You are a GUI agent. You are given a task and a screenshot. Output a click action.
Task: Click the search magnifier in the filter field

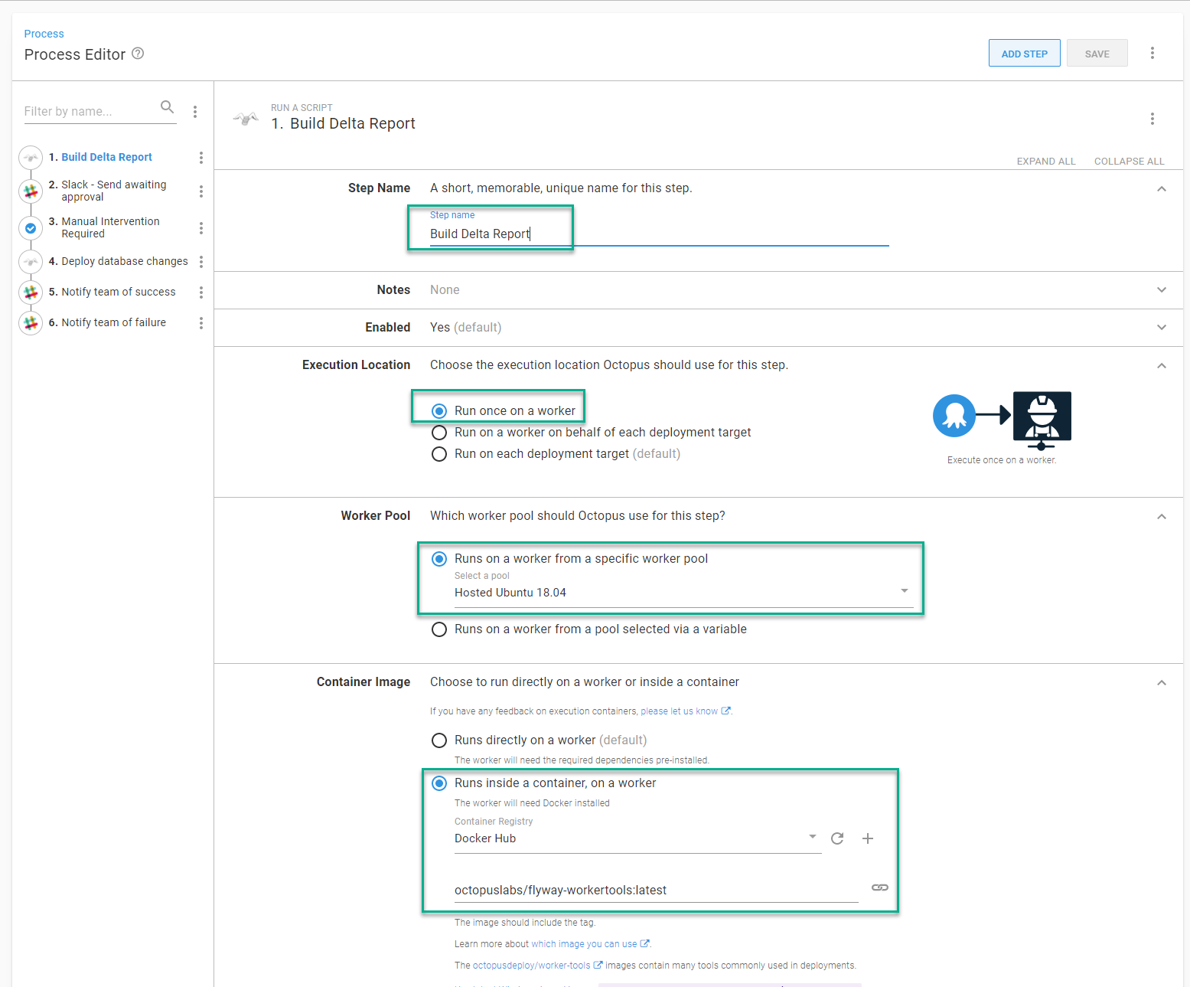(167, 108)
